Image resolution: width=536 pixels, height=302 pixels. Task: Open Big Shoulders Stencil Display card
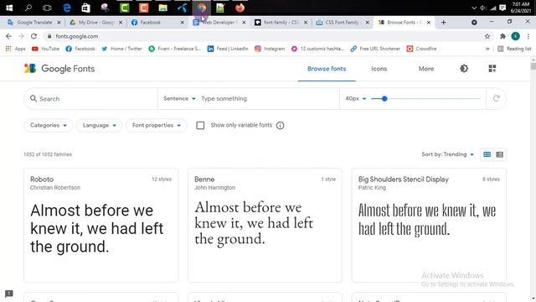point(429,226)
